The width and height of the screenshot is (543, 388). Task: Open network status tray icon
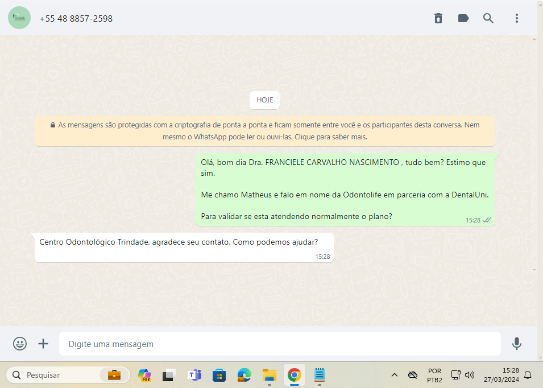pyautogui.click(x=455, y=375)
